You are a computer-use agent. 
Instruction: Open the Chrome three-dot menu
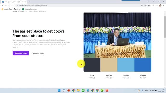tap(164, 6)
